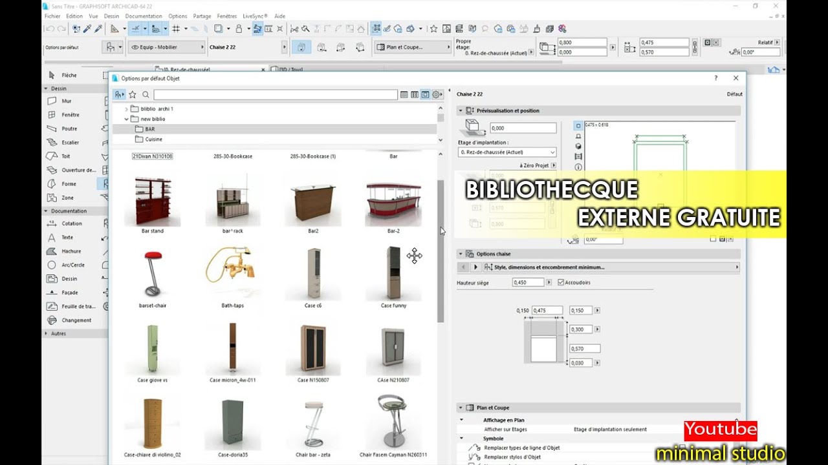This screenshot has width=828, height=465.
Task: Select the BAR folder in the library tree
Action: click(274, 129)
